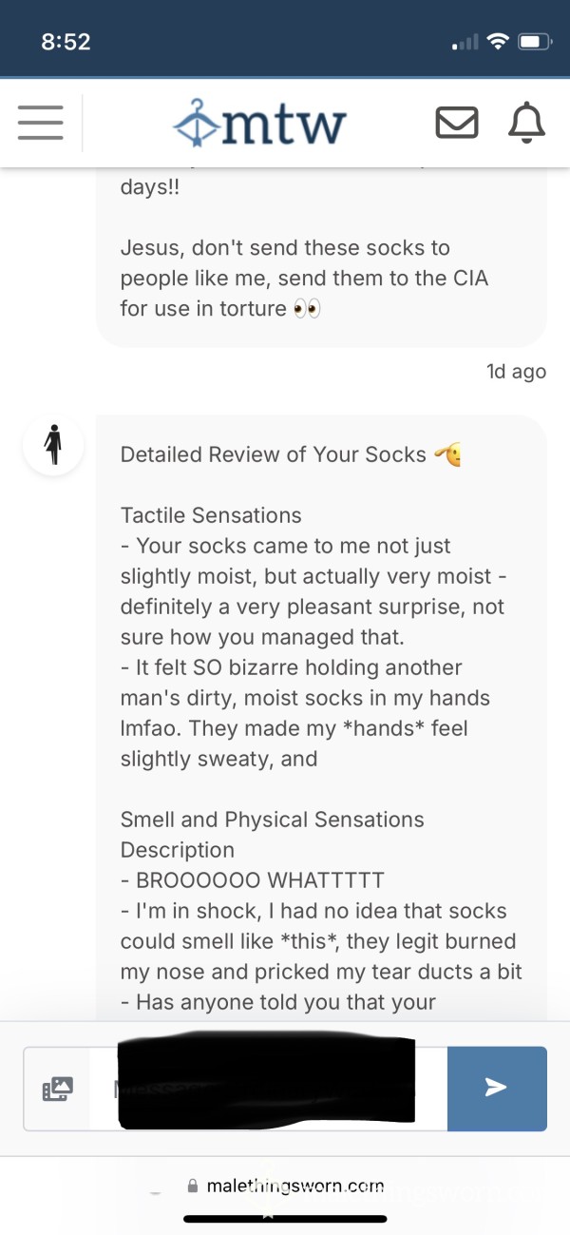Tap the 'Smell and Physical Sensations' heading
Screen dimensions: 570x1235
[x=273, y=820]
